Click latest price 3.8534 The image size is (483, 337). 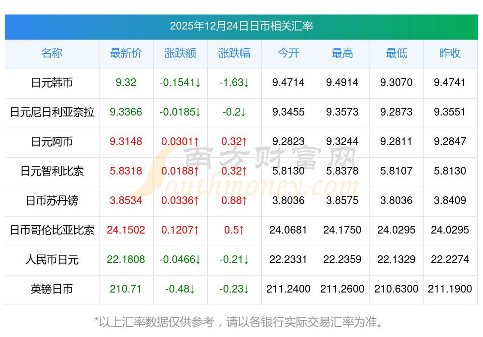pyautogui.click(x=126, y=201)
